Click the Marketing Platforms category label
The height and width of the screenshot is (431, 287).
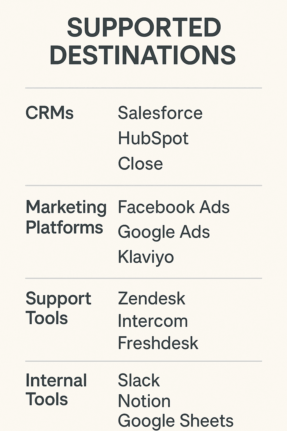pyautogui.click(x=66, y=217)
